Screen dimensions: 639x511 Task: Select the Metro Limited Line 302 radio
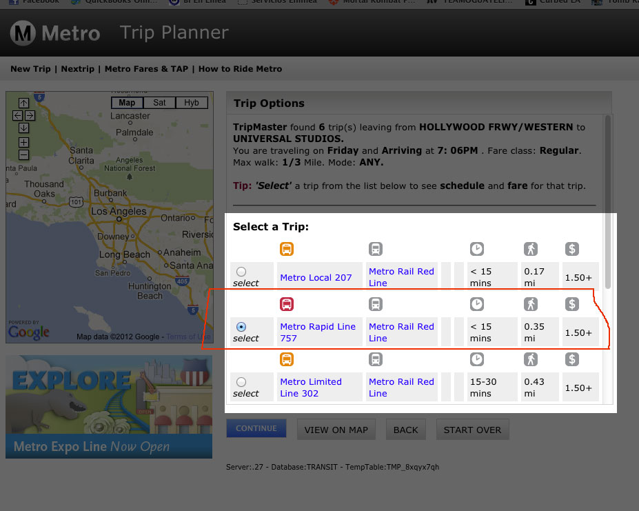tap(241, 382)
